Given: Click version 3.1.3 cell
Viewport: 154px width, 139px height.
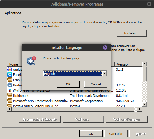Looking at the screenshot, I should 120,69.
